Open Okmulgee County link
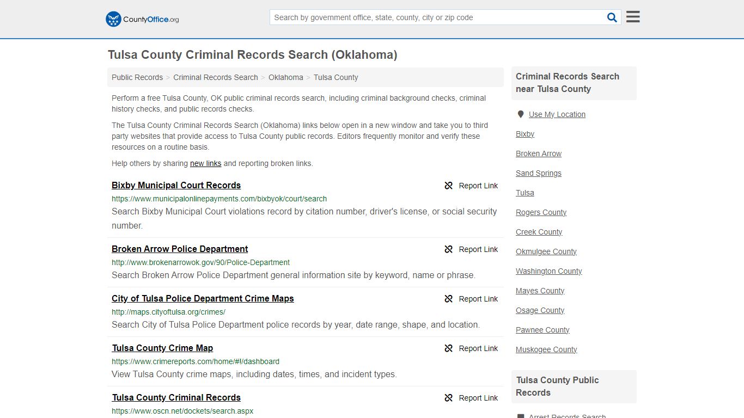Viewport: 744px width, 418px height. pos(546,251)
